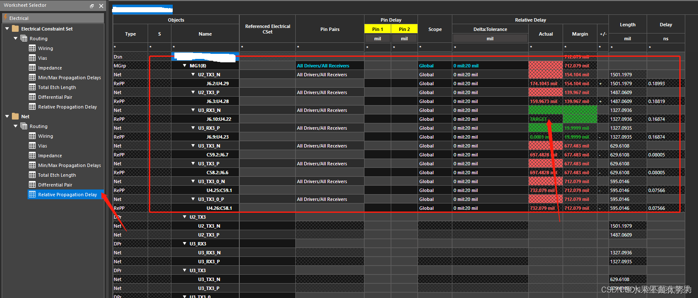The height and width of the screenshot is (298, 698).
Task: Switch to the Electrical tab
Action: point(19,18)
